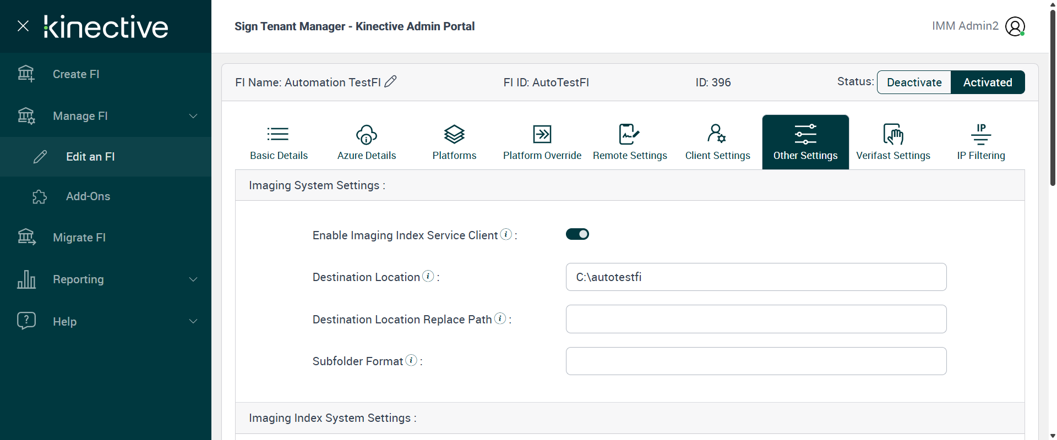The width and height of the screenshot is (1057, 440).
Task: Open Platform Override arrow icon tab
Action: pos(542,134)
